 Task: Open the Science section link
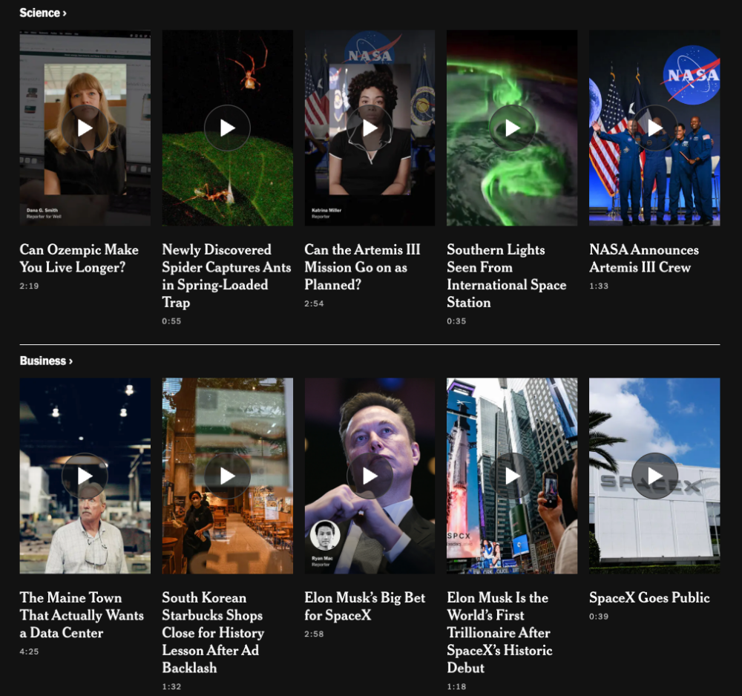coord(43,13)
